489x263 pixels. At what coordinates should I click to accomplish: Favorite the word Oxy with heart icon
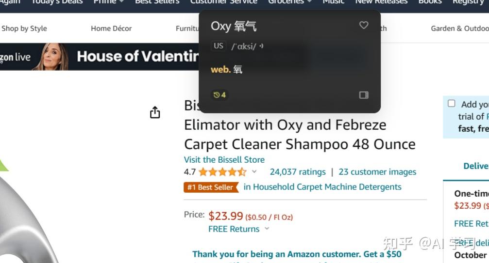coord(364,25)
